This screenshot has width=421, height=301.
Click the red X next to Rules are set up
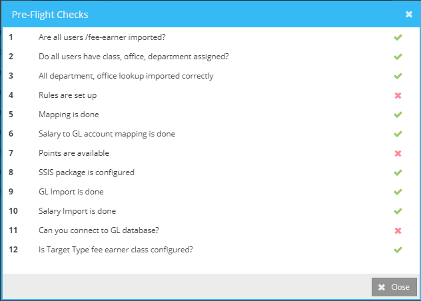(398, 95)
